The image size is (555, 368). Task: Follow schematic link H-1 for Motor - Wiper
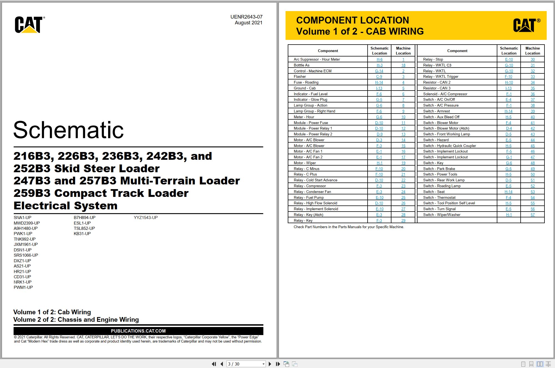[x=380, y=163]
